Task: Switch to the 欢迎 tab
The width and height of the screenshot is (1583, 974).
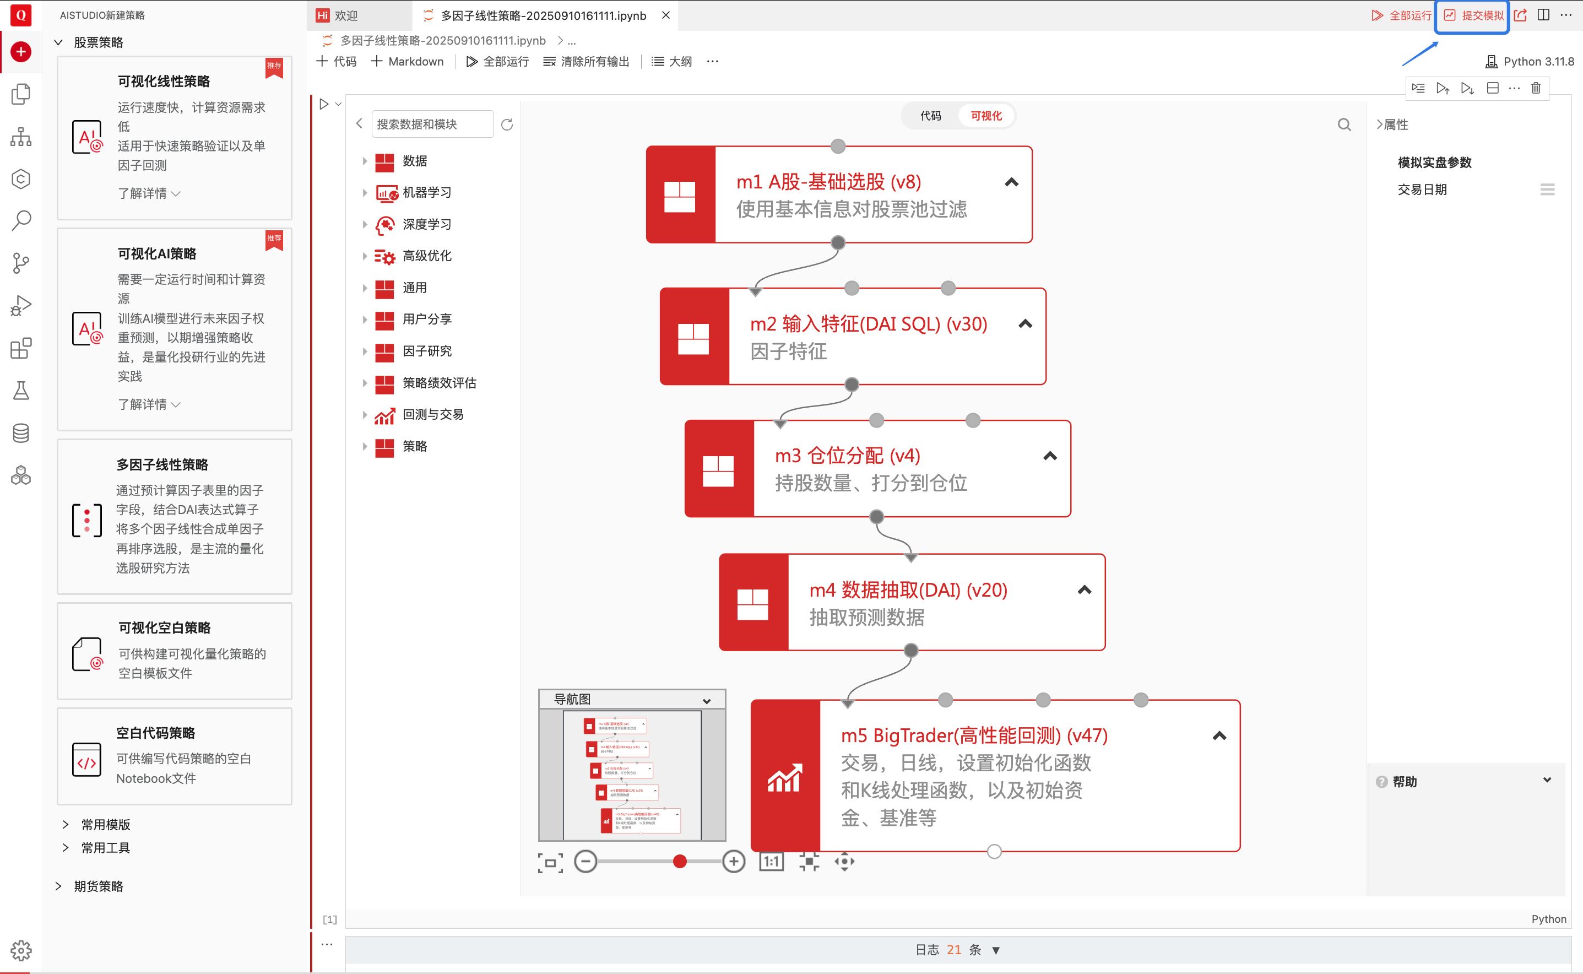Action: [x=346, y=15]
